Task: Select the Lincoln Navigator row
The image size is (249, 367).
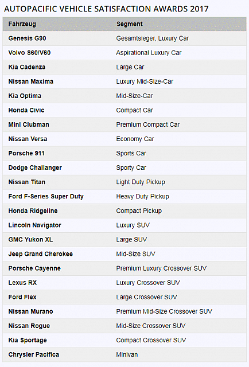Action: [x=124, y=225]
